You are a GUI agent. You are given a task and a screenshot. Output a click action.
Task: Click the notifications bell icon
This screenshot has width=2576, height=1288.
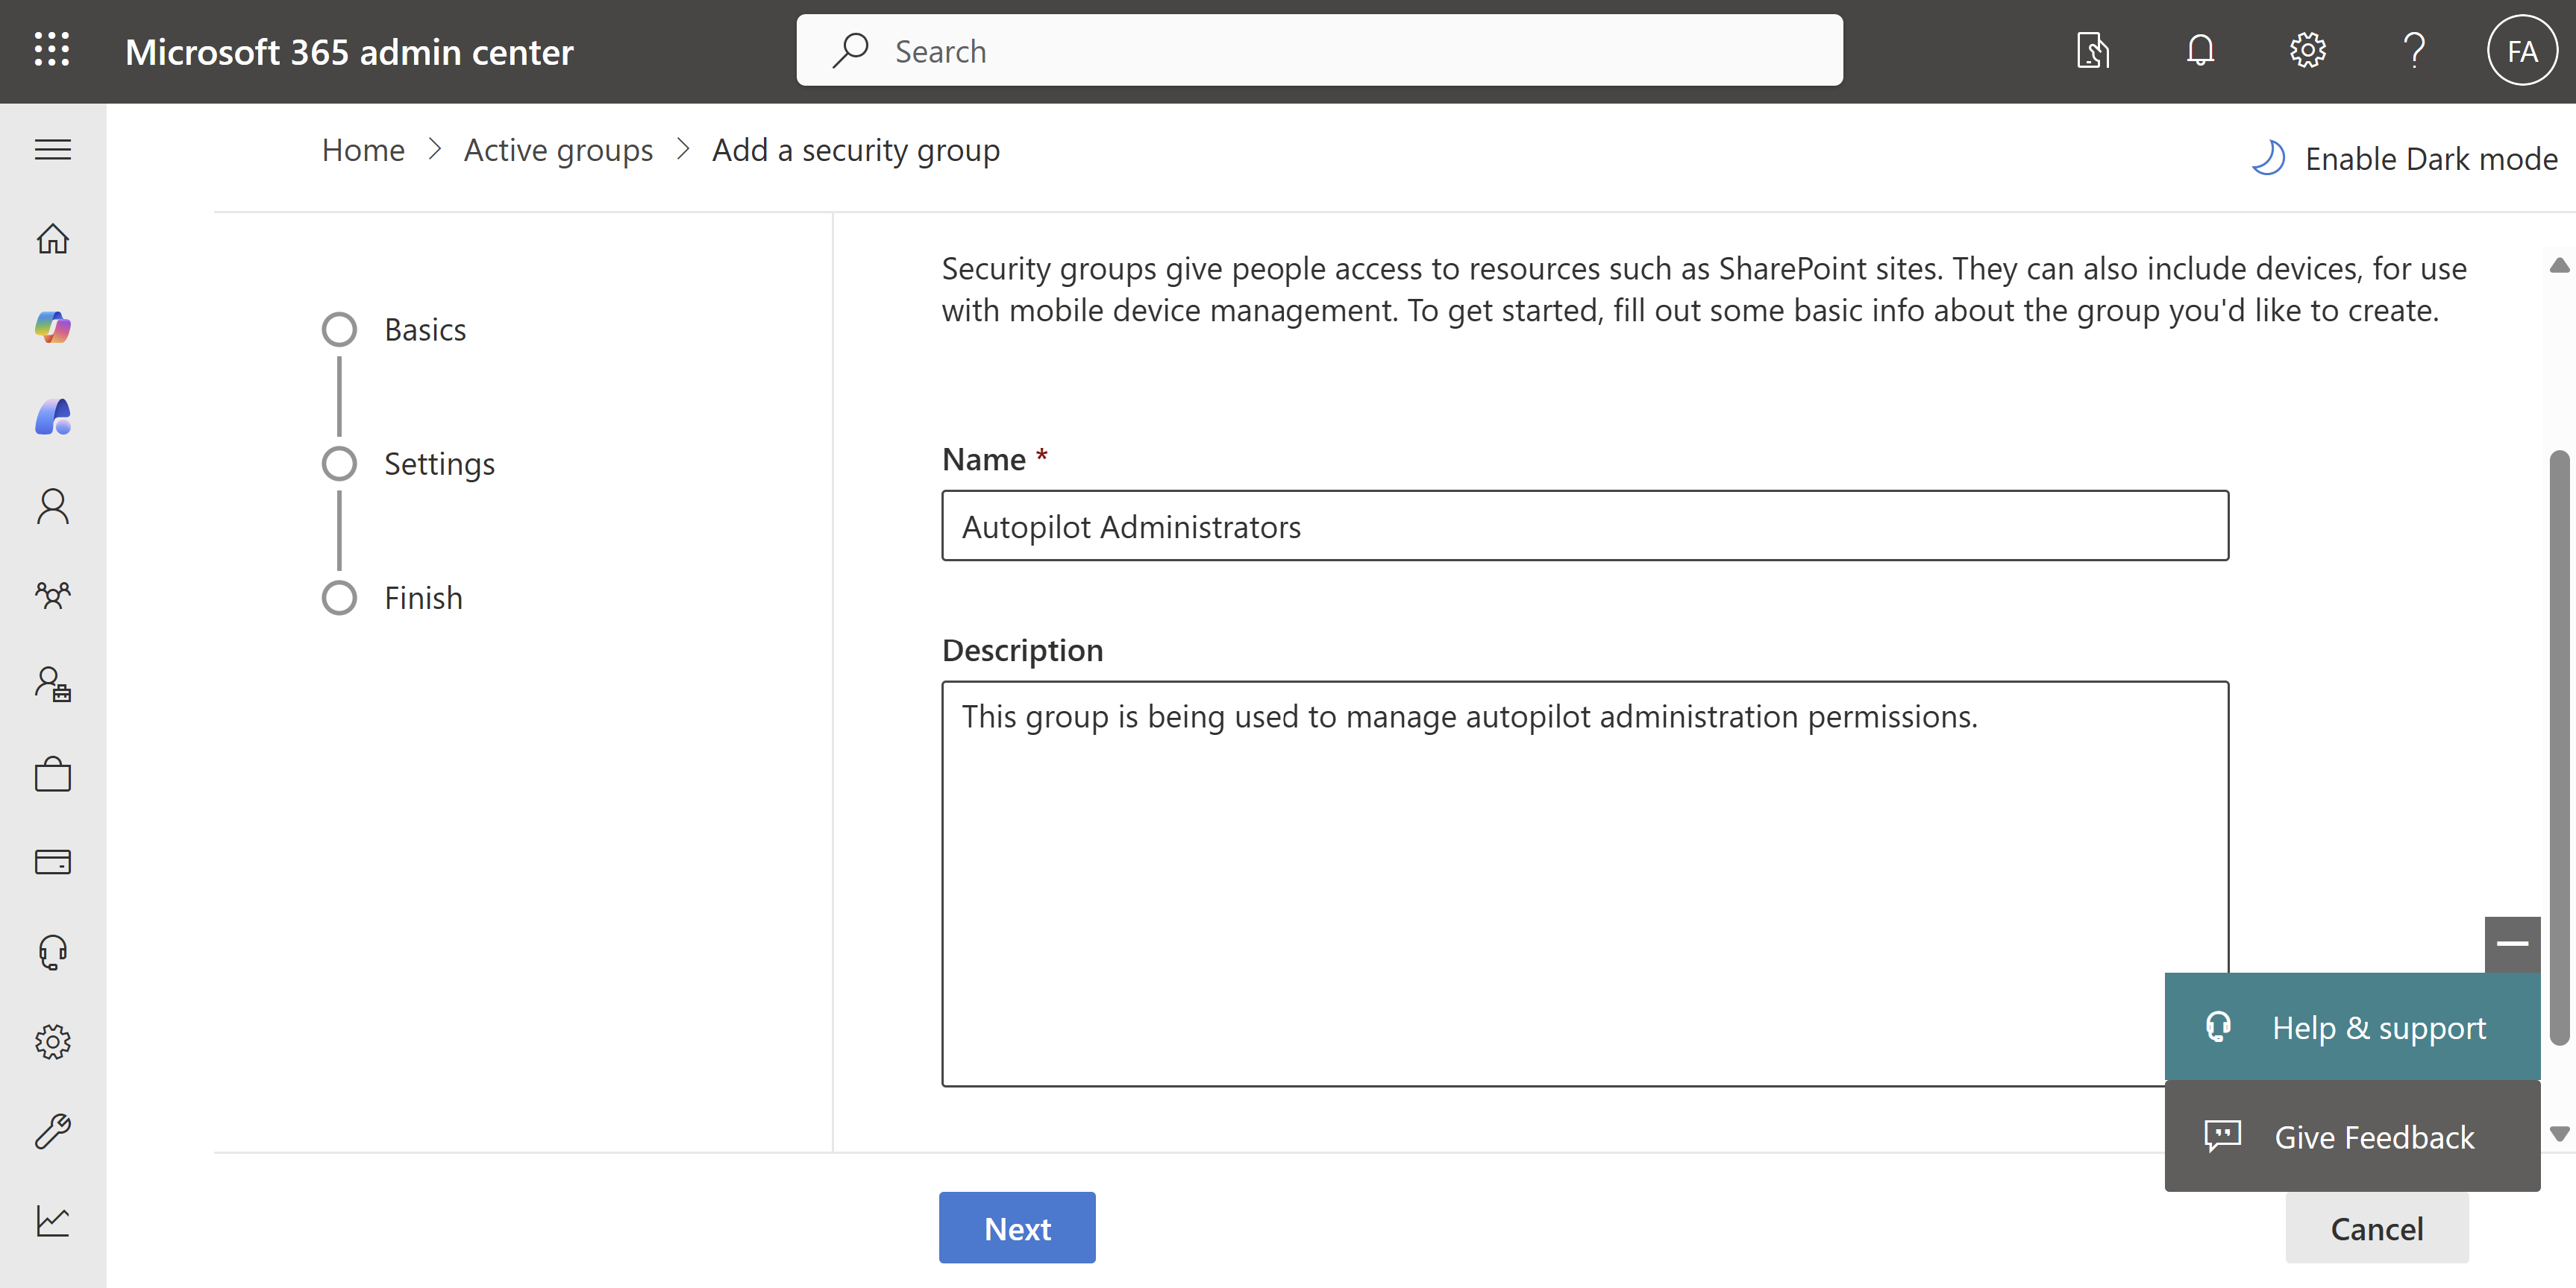coord(2200,50)
